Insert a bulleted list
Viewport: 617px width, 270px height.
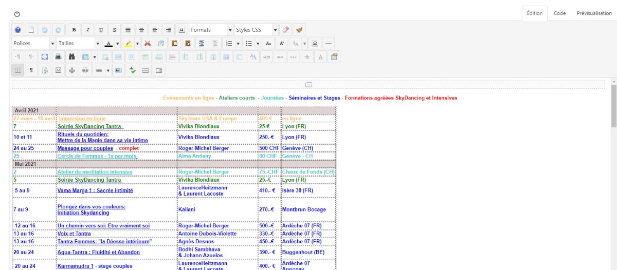[248, 43]
